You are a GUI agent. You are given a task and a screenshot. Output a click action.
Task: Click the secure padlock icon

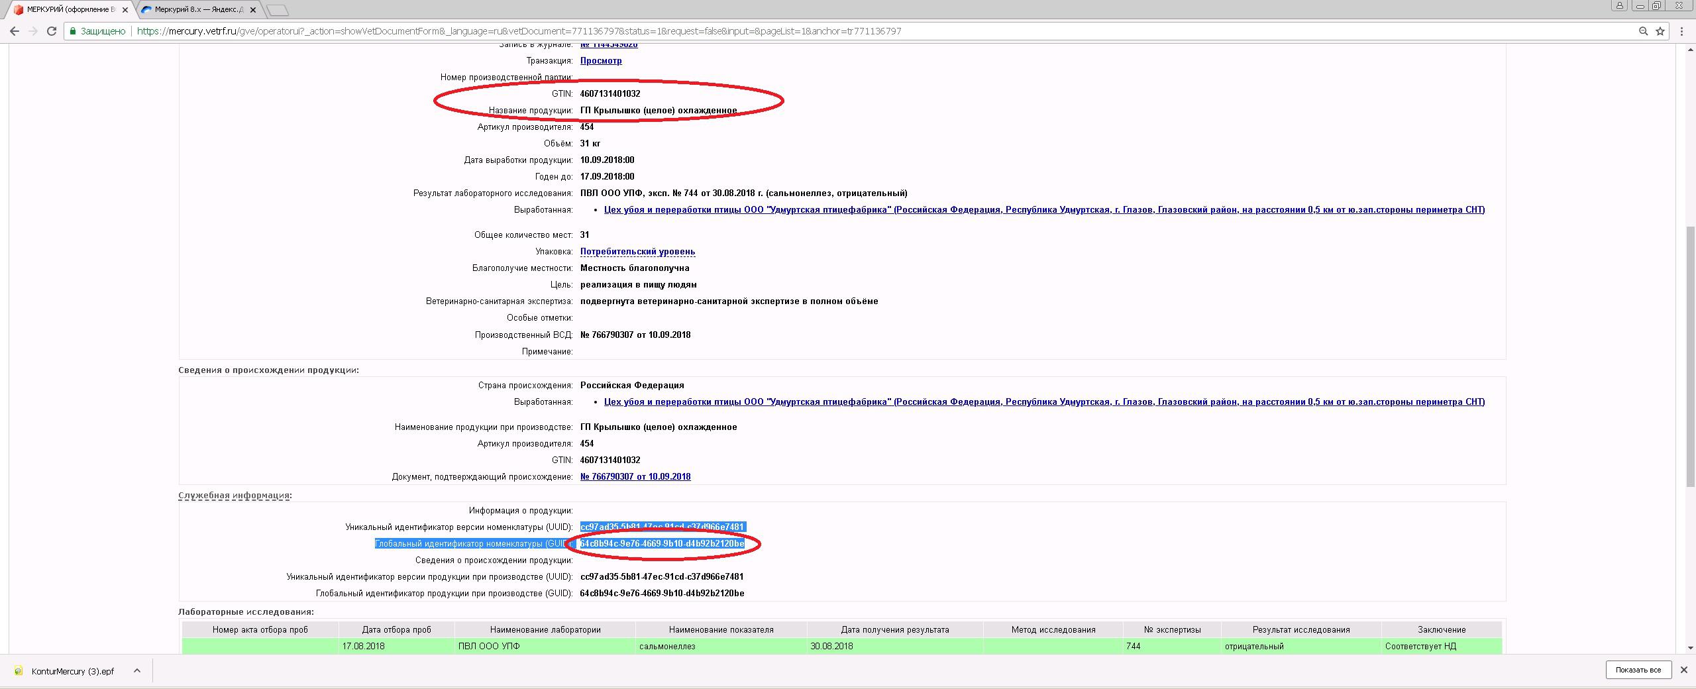[x=73, y=31]
